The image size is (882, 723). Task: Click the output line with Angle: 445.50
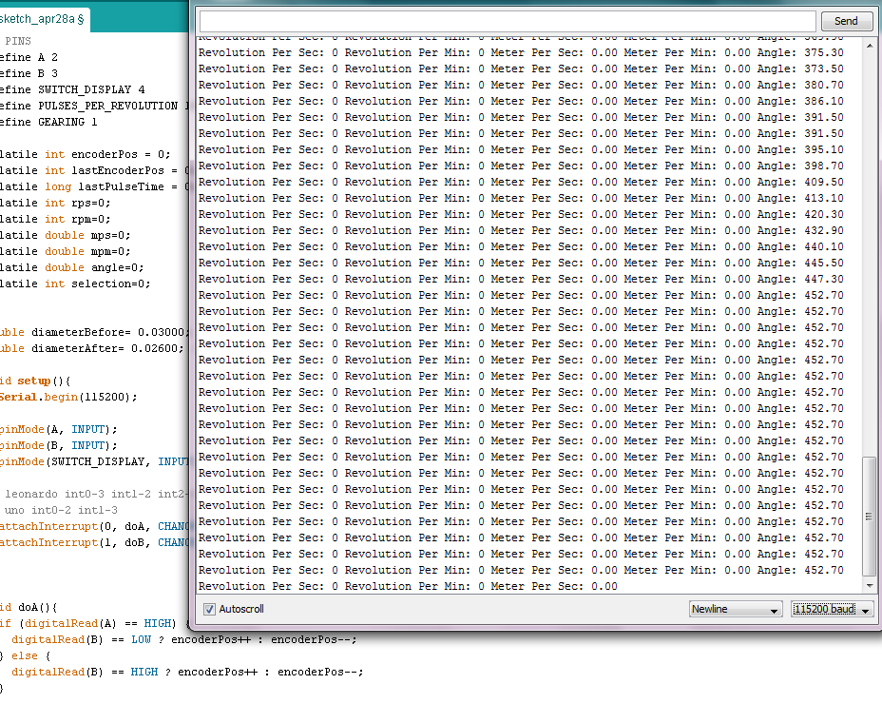pos(521,263)
